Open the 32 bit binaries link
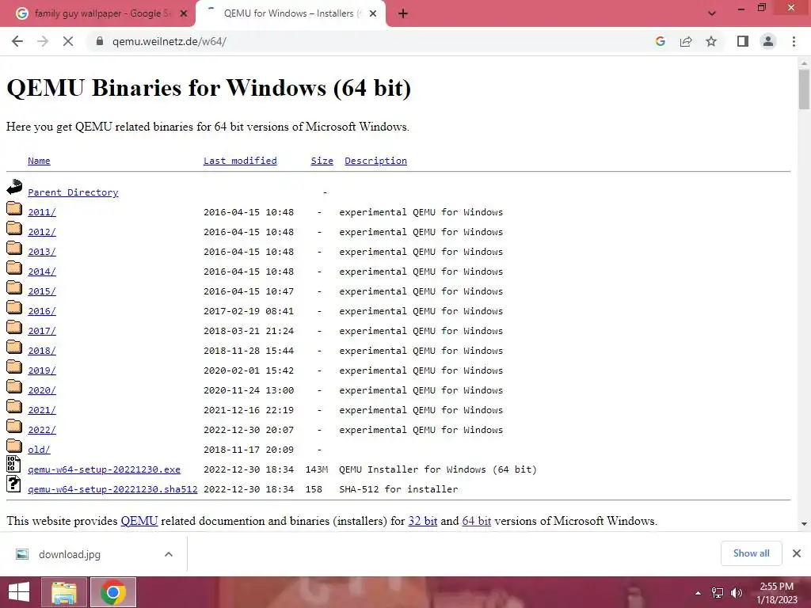Screen dimensions: 811x608 point(423,521)
